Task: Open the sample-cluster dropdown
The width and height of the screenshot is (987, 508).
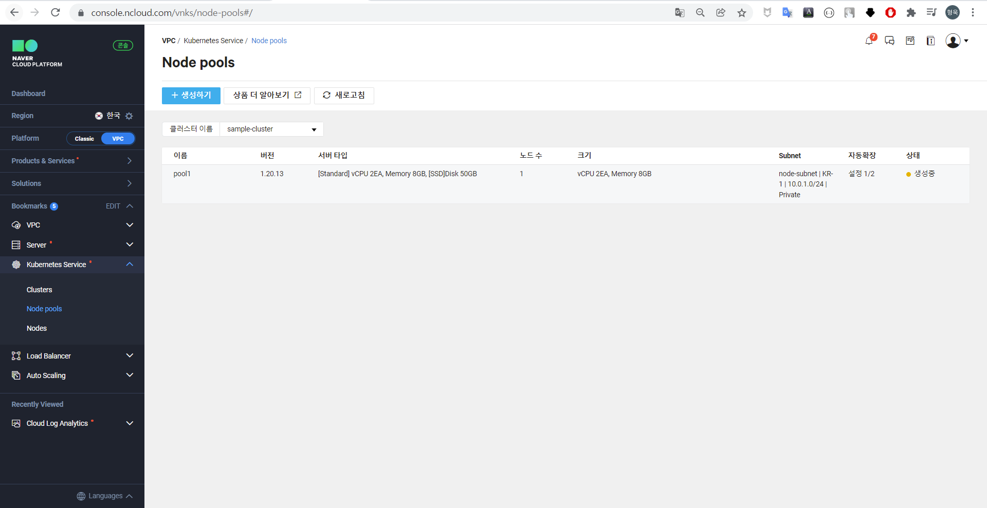Action: [x=271, y=129]
